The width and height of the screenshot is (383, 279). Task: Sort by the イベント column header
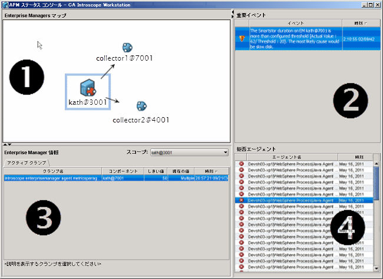[x=296, y=23]
